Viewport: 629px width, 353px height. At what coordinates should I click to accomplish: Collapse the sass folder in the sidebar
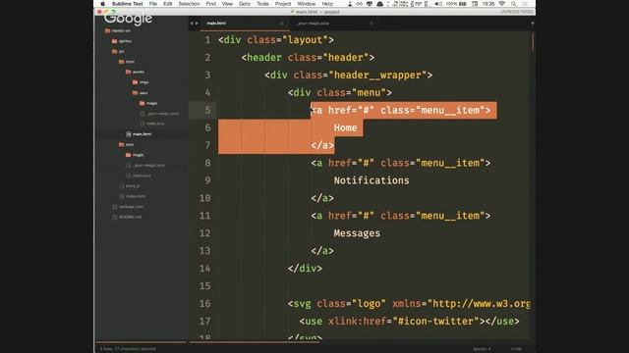pyautogui.click(x=143, y=93)
